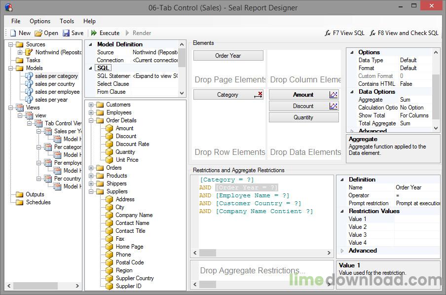This screenshot has width=446, height=295.
Task: Click the Amount column cube icon
Action: coord(109,128)
